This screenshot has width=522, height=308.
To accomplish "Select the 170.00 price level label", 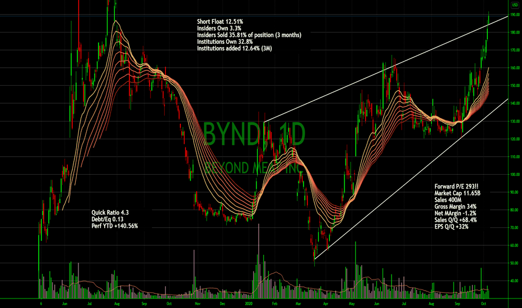I will 515,50.
